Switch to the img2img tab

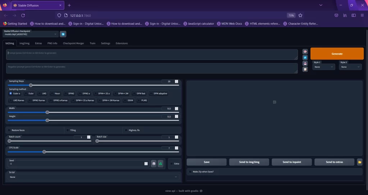pyautogui.click(x=24, y=43)
